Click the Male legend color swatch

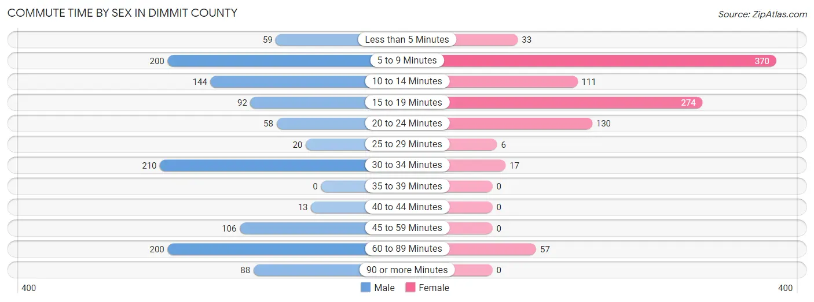365,288
